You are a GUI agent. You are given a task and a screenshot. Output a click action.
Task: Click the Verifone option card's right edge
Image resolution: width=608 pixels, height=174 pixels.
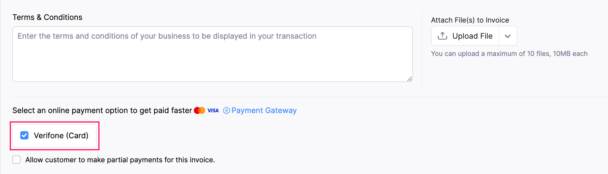94,136
